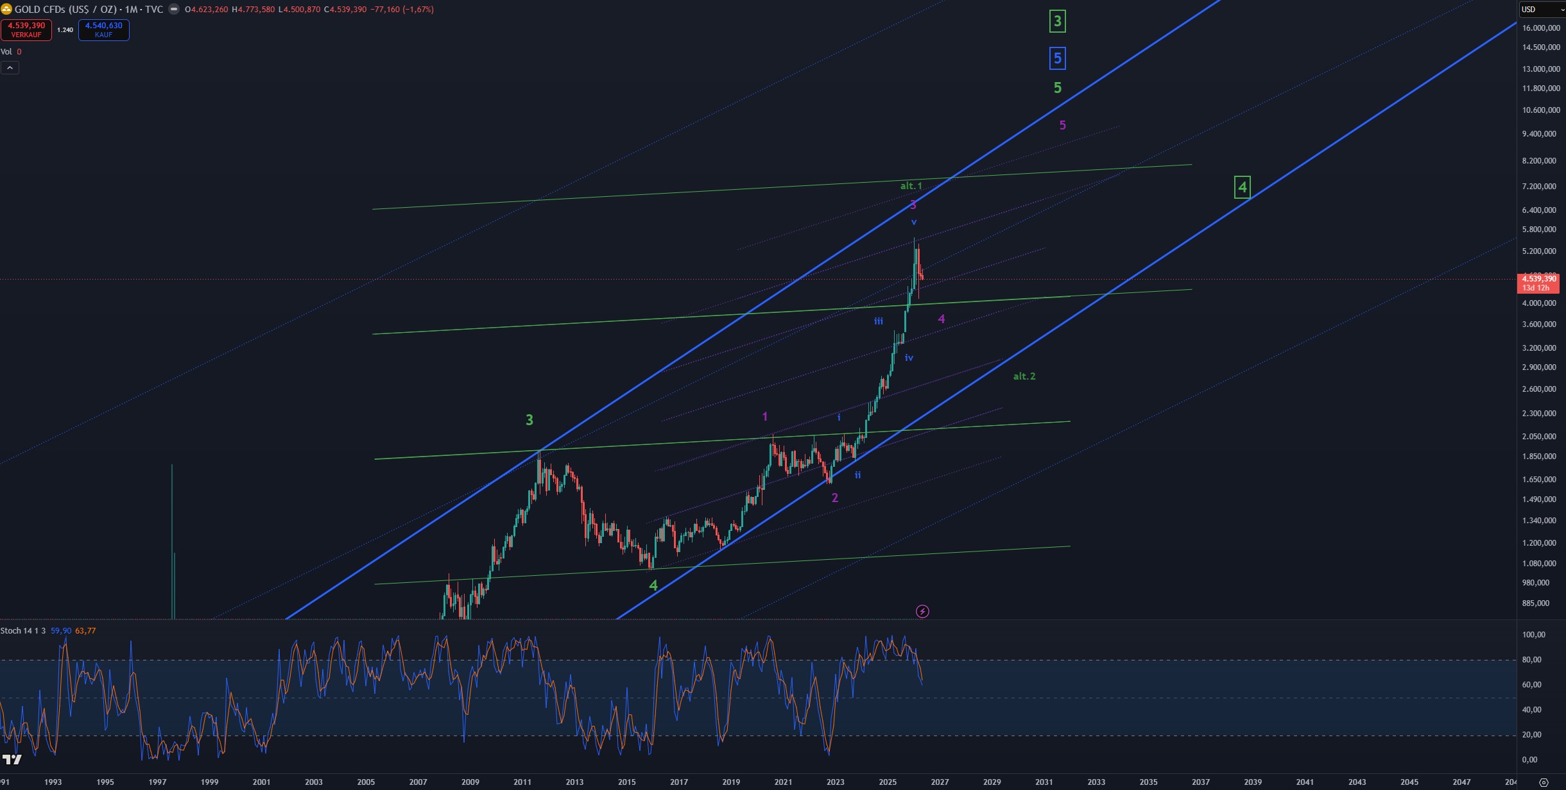Click the Vol indicator label
The height and width of the screenshot is (790, 1566).
pos(6,52)
